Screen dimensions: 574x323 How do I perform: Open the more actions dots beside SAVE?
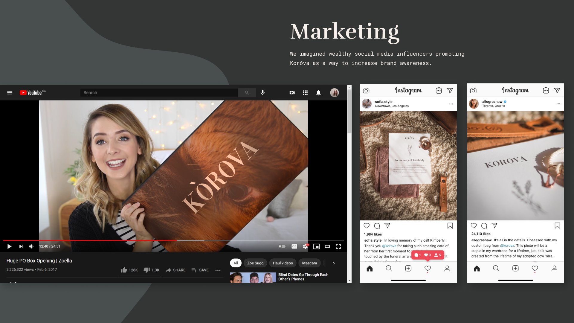click(218, 270)
